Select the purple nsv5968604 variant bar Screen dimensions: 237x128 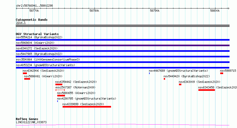pyautogui.click(x=122, y=45)
